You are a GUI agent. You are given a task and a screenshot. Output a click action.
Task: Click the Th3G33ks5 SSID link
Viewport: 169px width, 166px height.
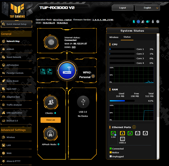pyautogui.click(x=62, y=23)
